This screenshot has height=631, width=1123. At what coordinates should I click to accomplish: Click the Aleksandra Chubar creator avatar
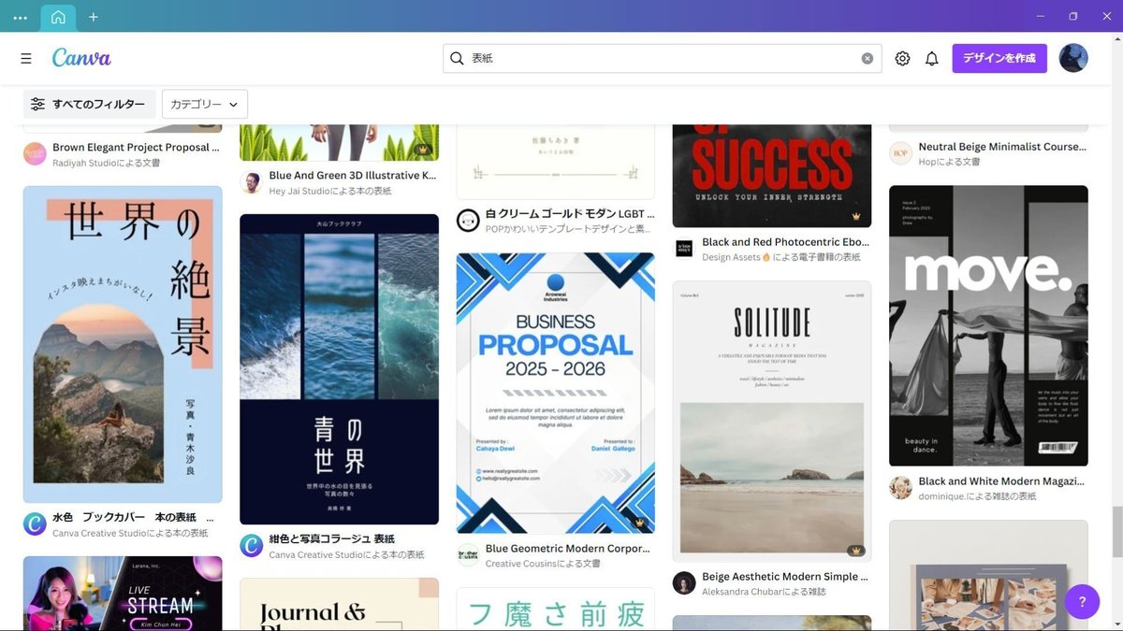pyautogui.click(x=684, y=583)
